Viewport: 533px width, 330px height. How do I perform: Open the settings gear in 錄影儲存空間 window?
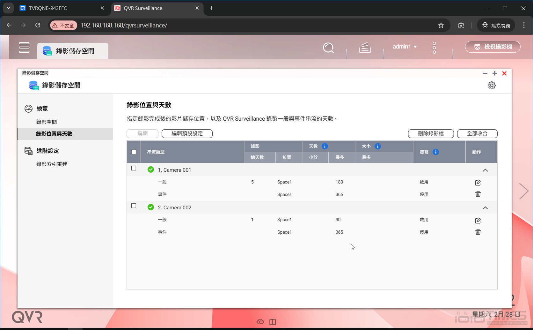[x=492, y=85]
